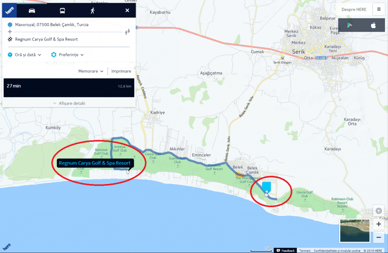This screenshot has width=388, height=253.
Task: Choose the walking route mode
Action: [x=92, y=10]
